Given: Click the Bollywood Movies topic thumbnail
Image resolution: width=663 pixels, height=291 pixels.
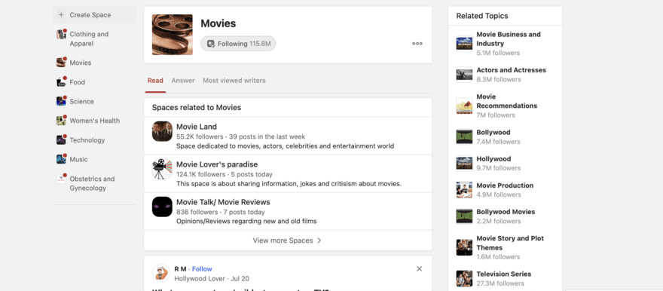Looking at the screenshot, I should [464, 216].
